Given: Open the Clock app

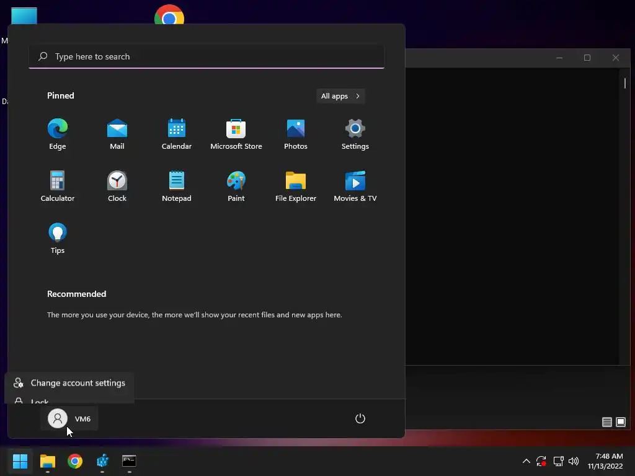Looking at the screenshot, I should tap(117, 186).
